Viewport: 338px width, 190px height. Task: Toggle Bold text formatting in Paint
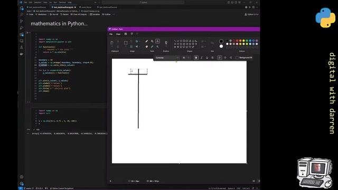click(x=196, y=58)
